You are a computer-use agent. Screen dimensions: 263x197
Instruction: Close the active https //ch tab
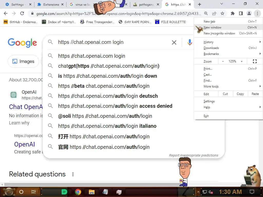click(x=190, y=5)
